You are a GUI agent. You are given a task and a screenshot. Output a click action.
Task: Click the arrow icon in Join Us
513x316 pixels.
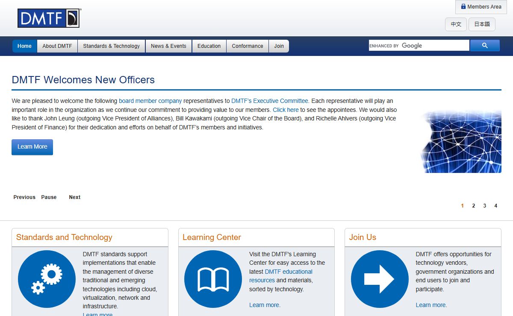pos(380,279)
